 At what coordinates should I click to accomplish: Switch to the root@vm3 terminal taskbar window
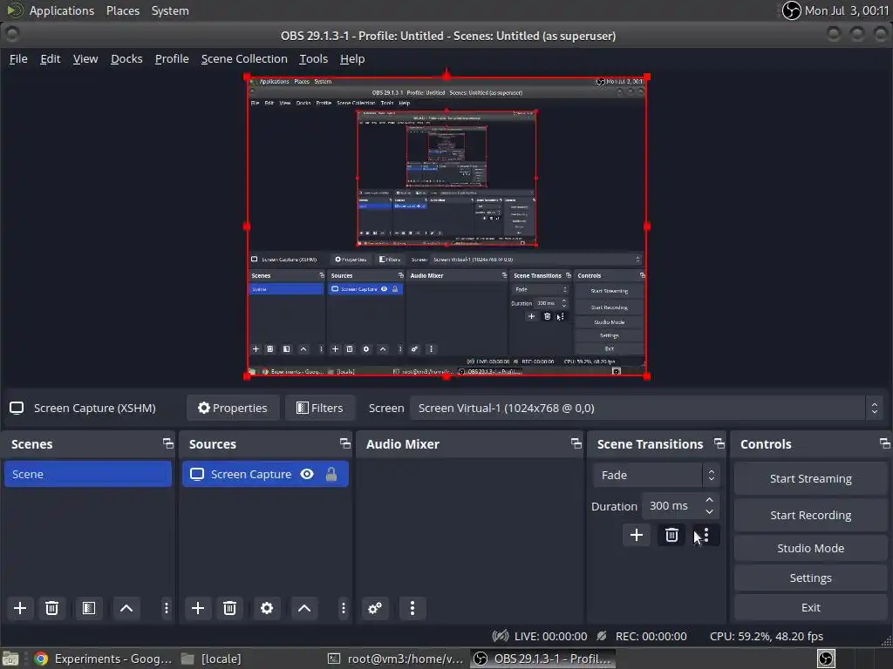coord(397,659)
